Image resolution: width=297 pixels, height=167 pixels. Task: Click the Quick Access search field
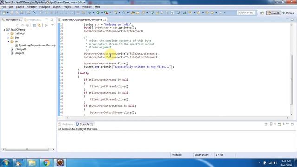coord(246,13)
